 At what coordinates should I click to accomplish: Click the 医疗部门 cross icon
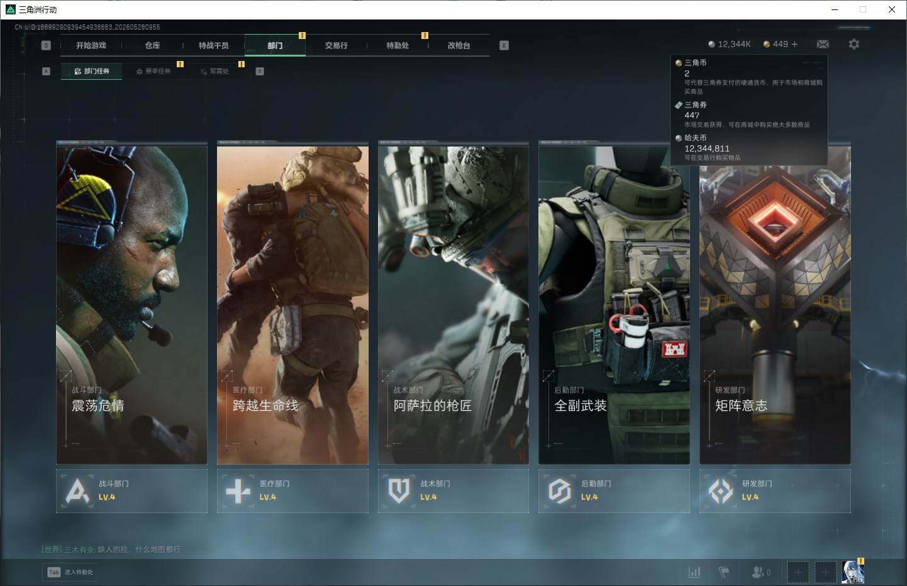[x=238, y=491]
